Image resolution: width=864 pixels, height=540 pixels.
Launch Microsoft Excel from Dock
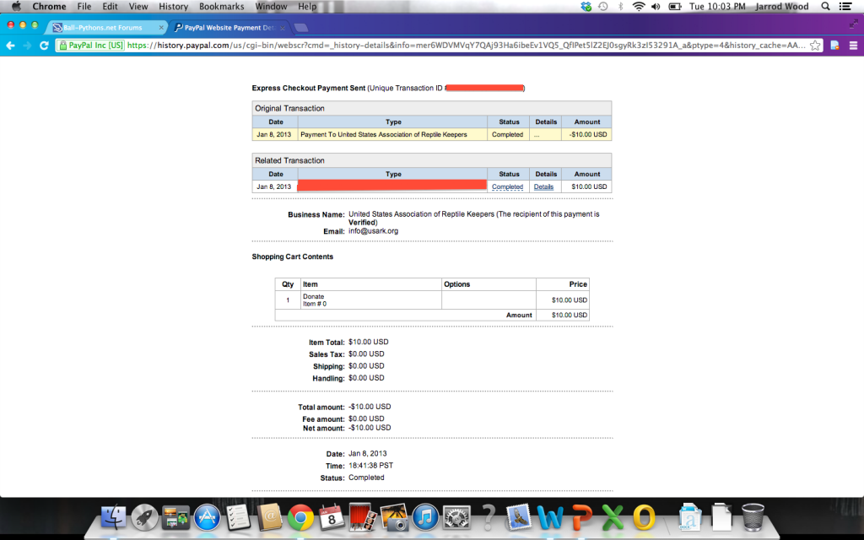[x=613, y=517]
